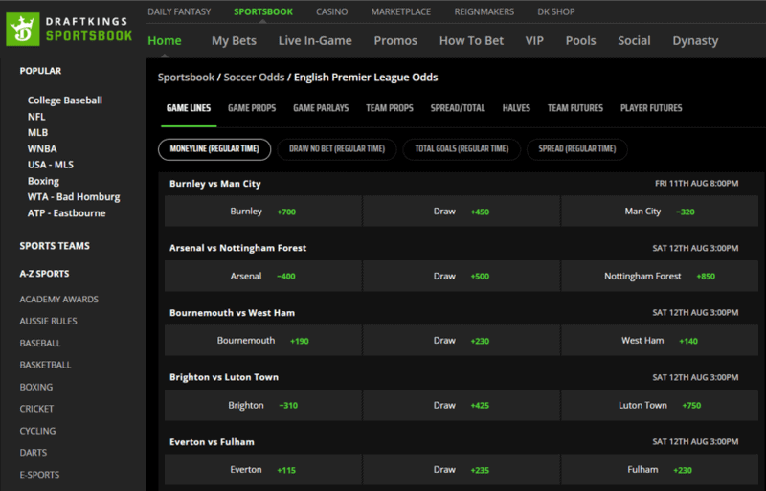Viewport: 766px width, 491px height.
Task: Click the Soccer Odds breadcrumb link
Action: click(254, 78)
